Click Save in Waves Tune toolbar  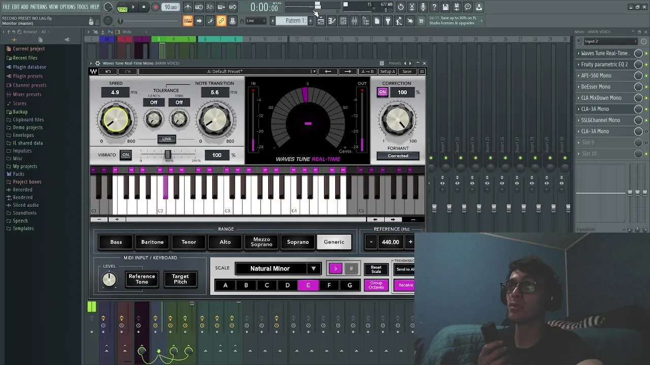(407, 71)
